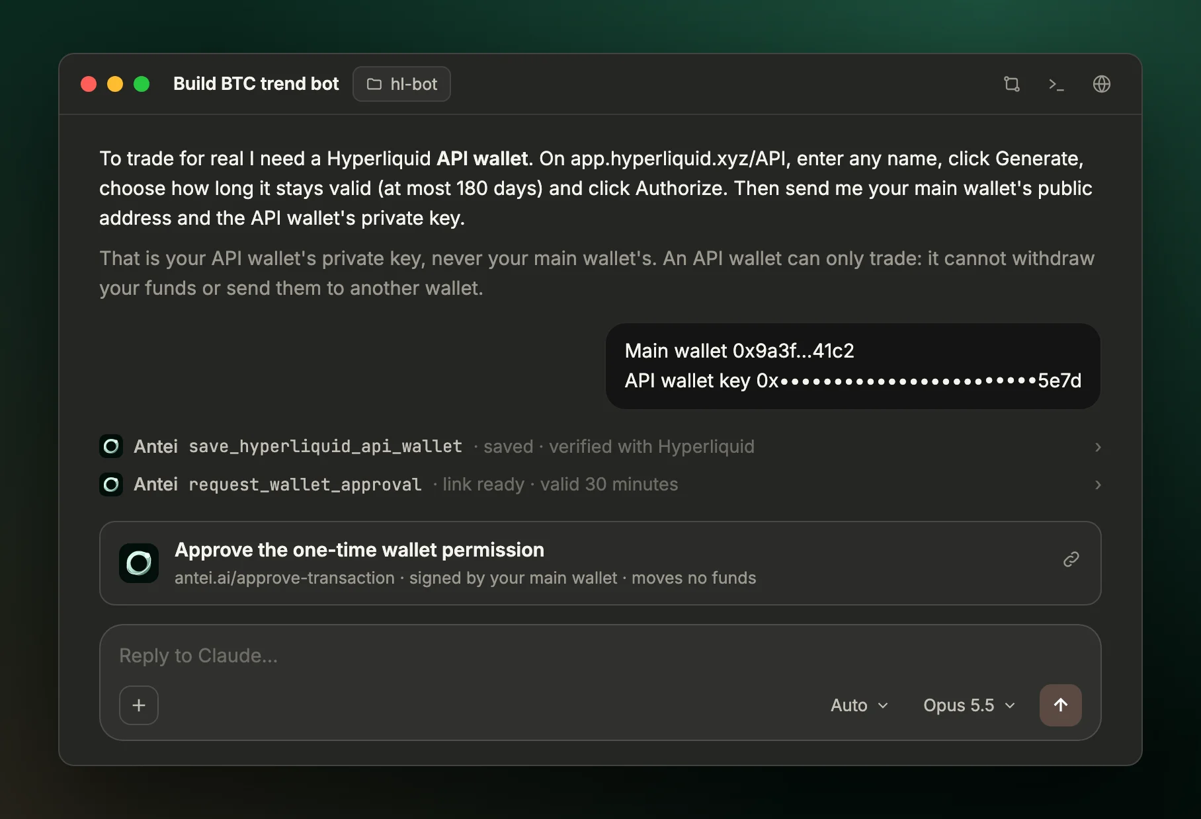Click the plus attachment button
1201x819 pixels.
139,705
